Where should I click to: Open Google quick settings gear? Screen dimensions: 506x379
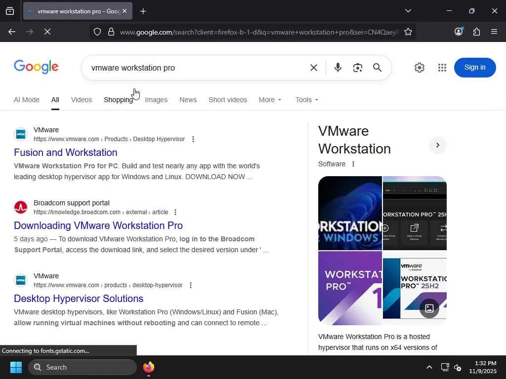pos(419,68)
